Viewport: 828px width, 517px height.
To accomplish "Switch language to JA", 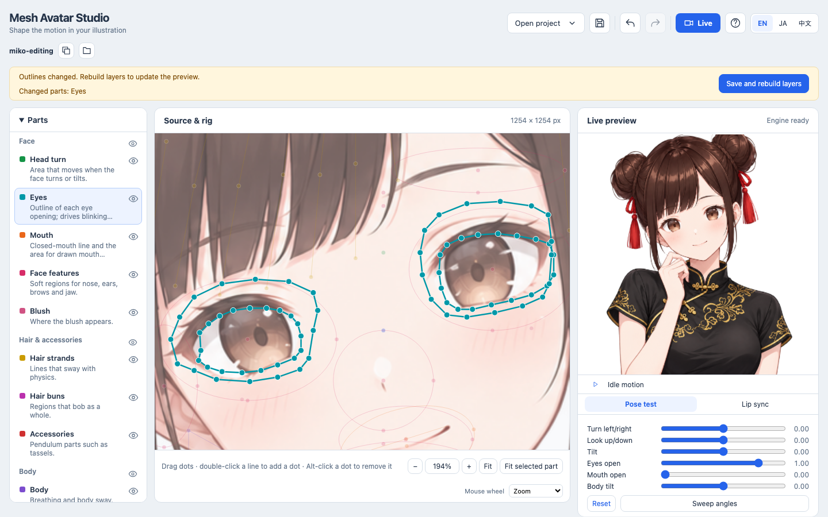I will point(783,24).
